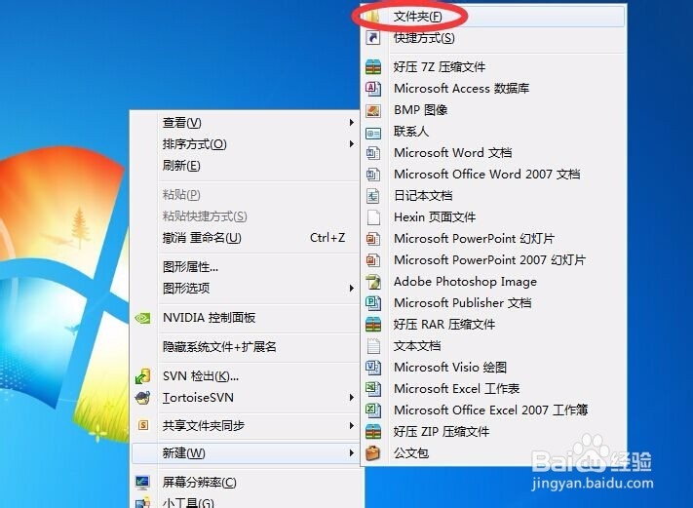Expand the 排序方式(O) submenu arrow
Image resolution: width=693 pixels, height=508 pixels.
pyautogui.click(x=351, y=143)
